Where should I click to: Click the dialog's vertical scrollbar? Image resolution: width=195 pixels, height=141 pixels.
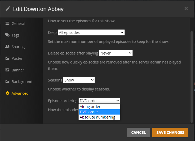[192, 77]
